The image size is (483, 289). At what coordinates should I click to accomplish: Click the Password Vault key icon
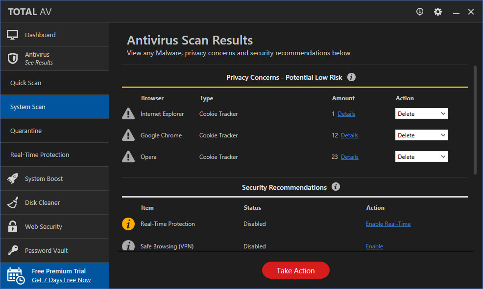13,250
